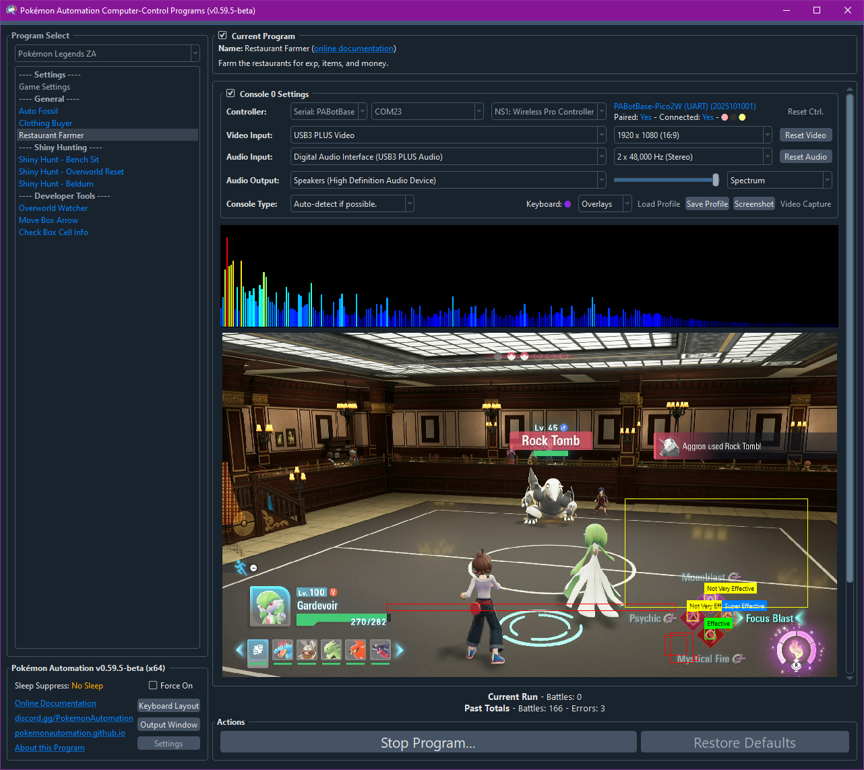Open the online documentation link
This screenshot has width=864, height=770.
click(354, 49)
